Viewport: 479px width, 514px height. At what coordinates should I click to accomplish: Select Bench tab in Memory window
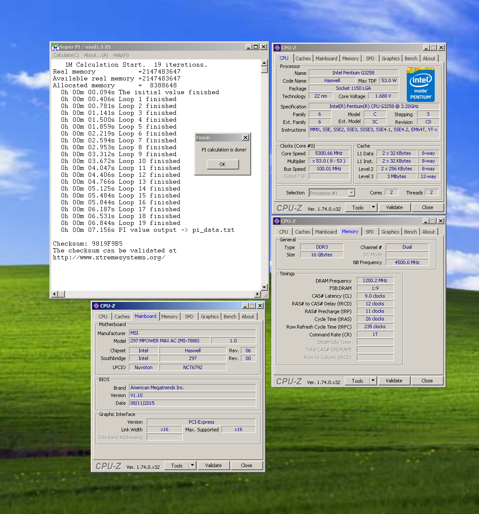[x=411, y=232]
